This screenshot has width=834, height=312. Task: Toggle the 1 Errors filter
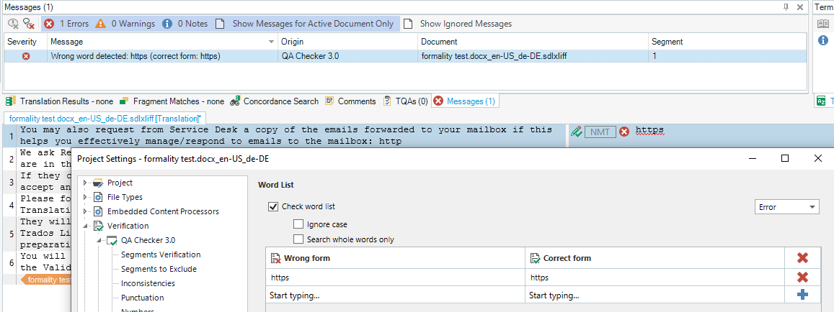tap(66, 23)
